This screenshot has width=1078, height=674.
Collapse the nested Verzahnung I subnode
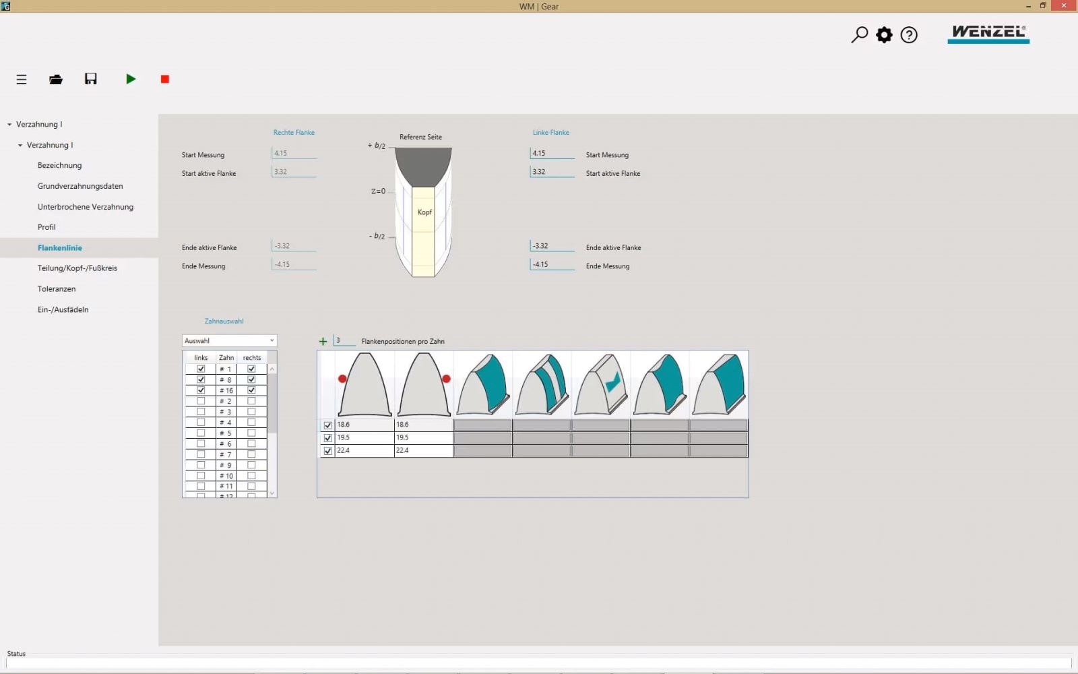[20, 146]
